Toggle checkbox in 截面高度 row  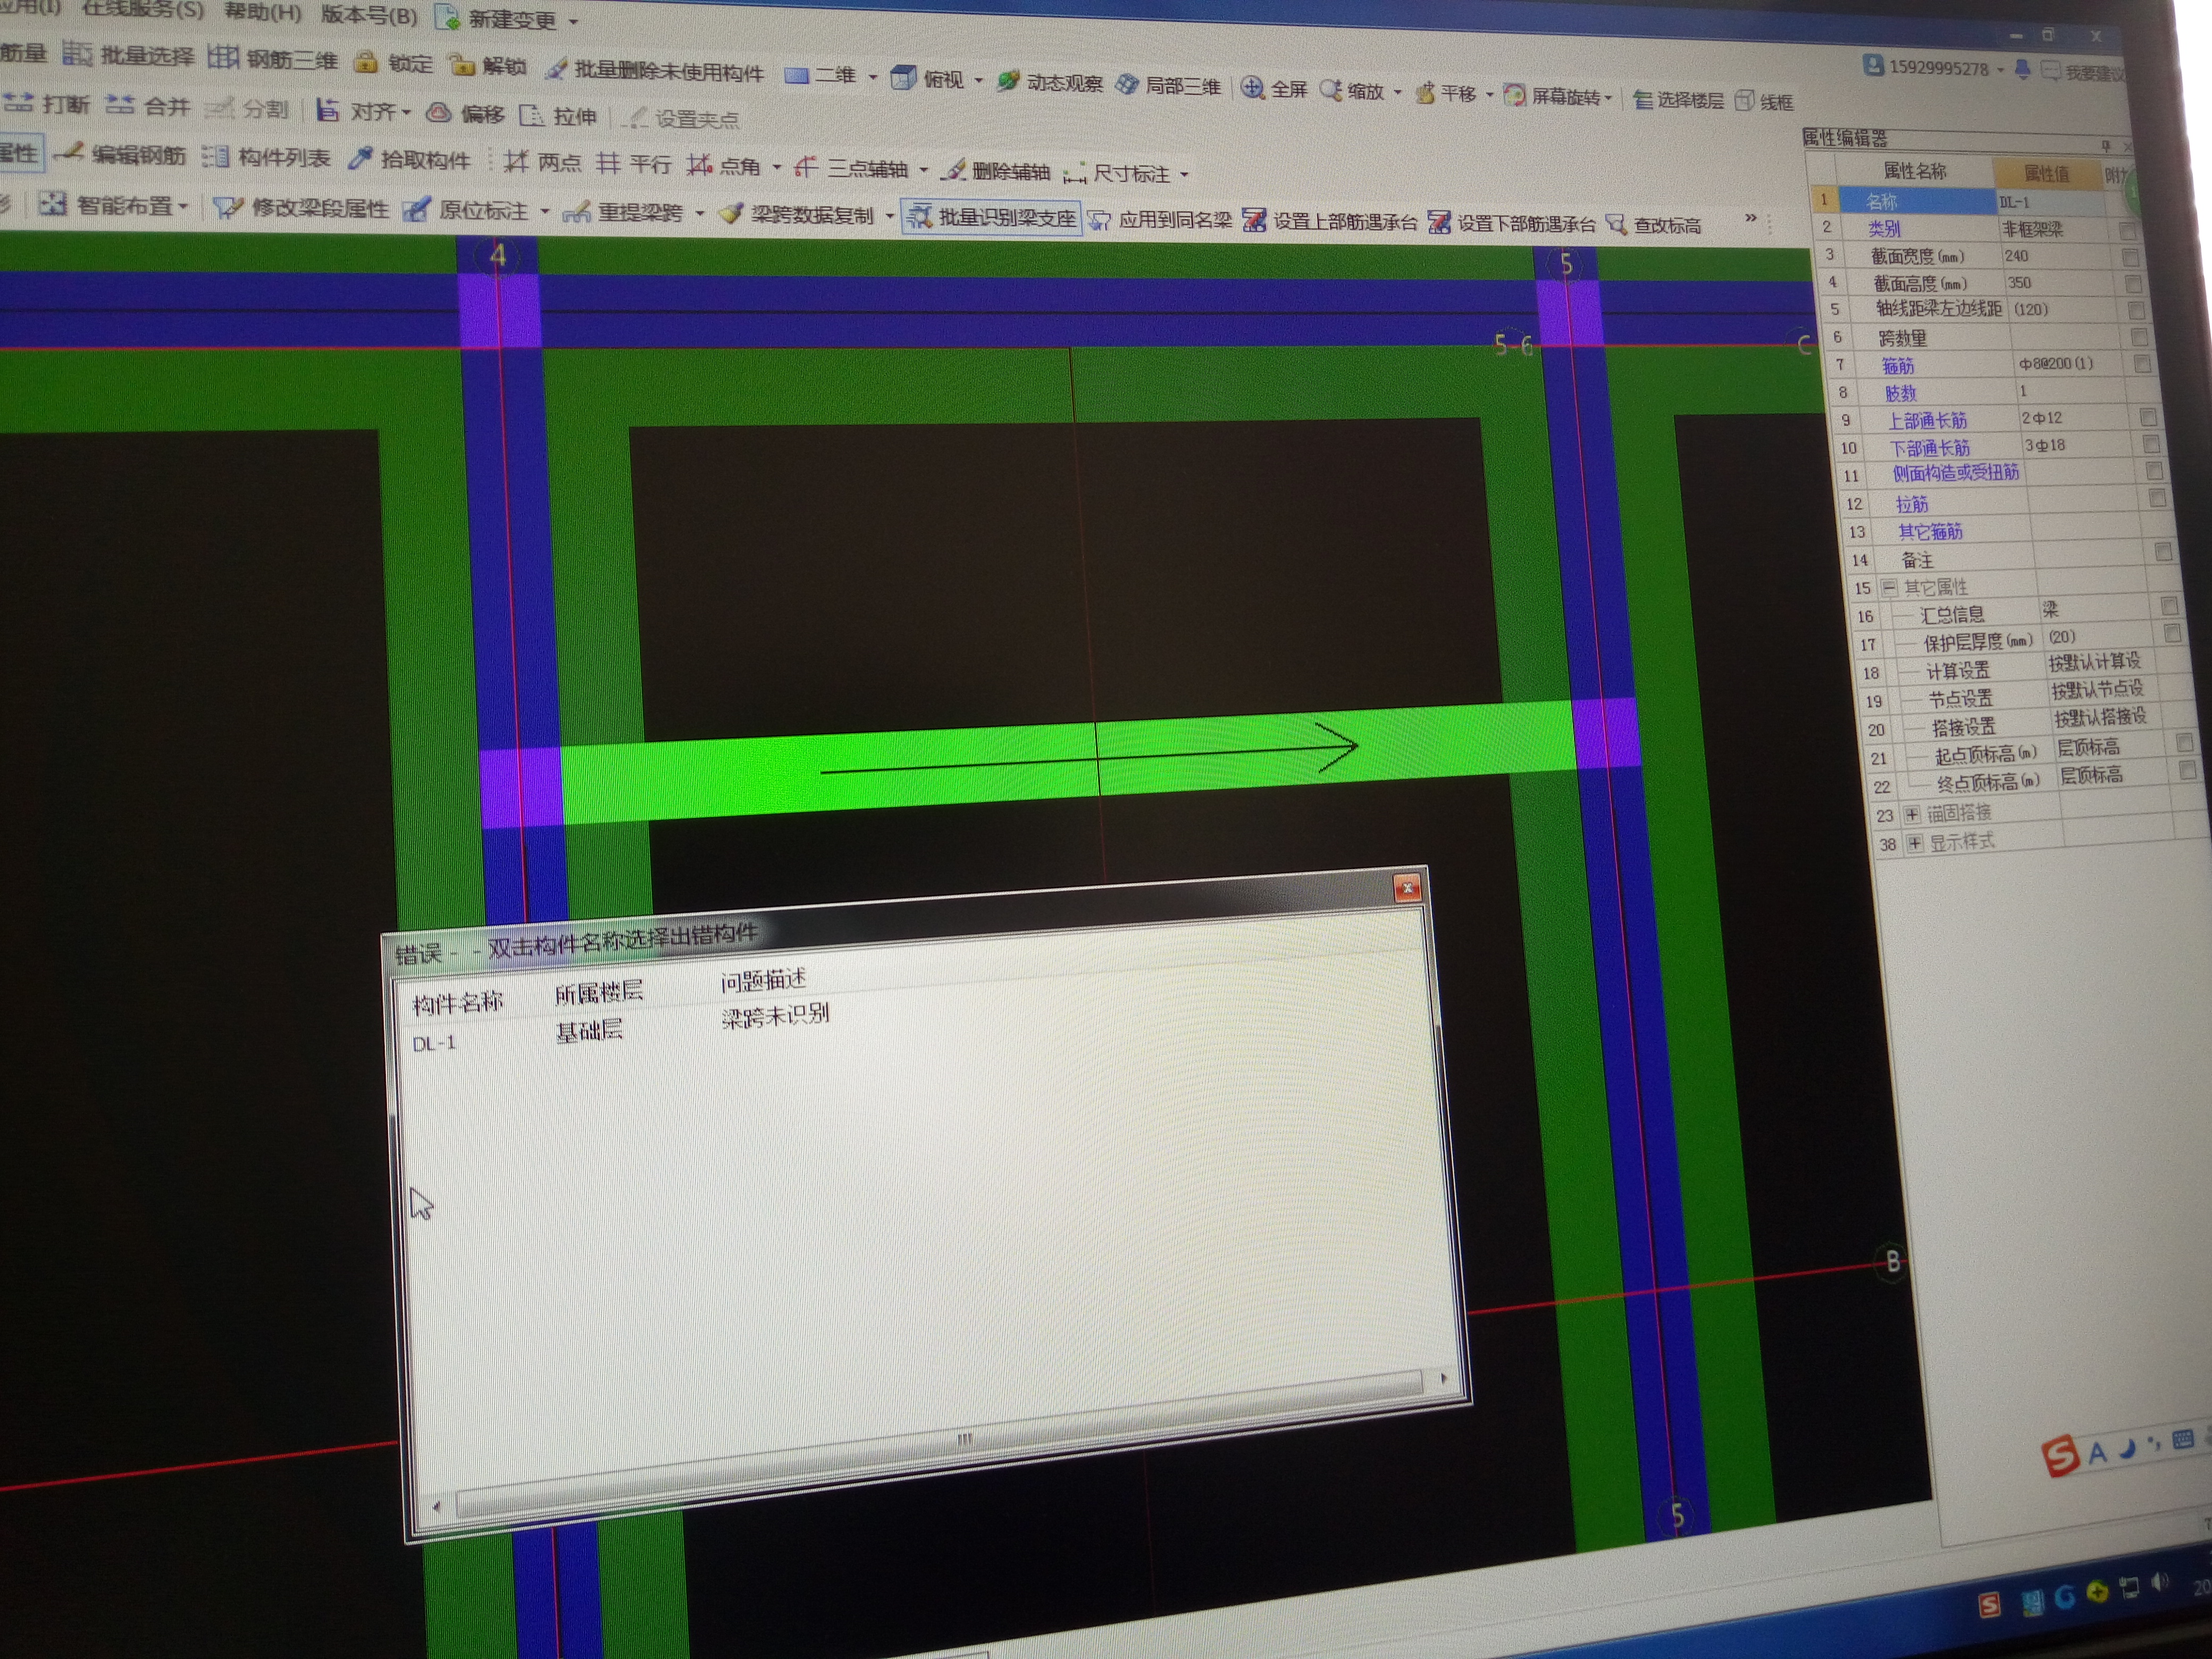(2133, 284)
